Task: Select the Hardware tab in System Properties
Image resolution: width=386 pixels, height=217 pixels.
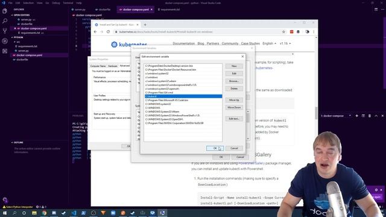Action: [x=113, y=66]
